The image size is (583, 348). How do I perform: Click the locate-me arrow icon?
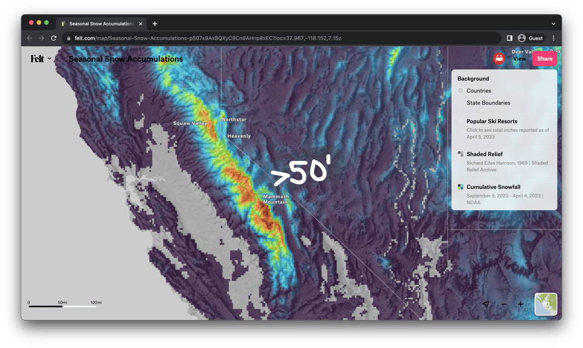point(486,304)
